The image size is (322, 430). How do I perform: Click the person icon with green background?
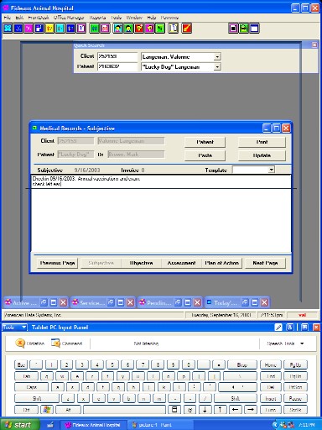tap(128, 29)
